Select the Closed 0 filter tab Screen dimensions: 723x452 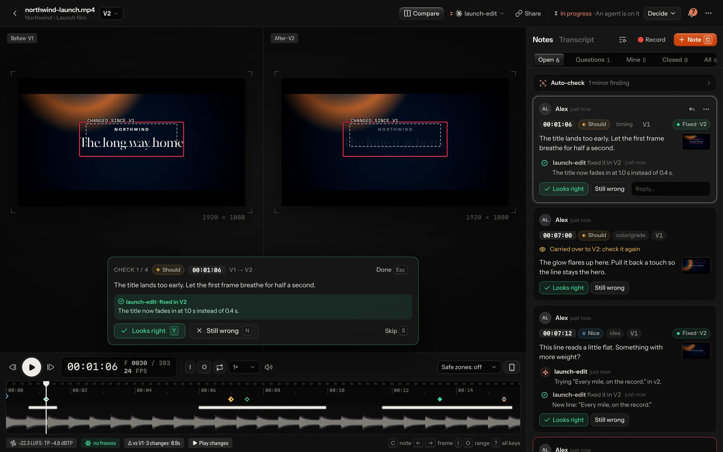coord(675,60)
